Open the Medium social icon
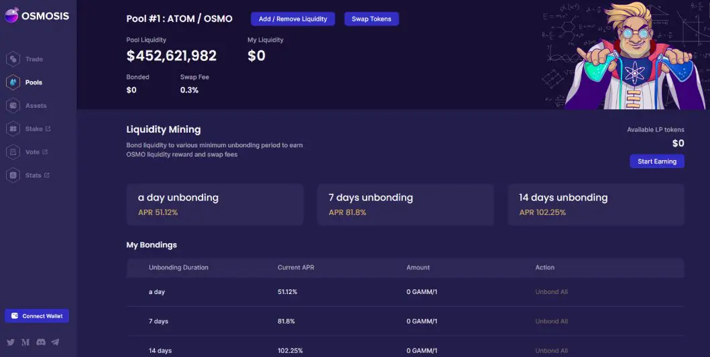 point(25,342)
